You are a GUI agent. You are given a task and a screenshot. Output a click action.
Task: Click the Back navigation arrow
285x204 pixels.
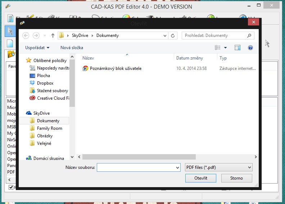(26, 35)
